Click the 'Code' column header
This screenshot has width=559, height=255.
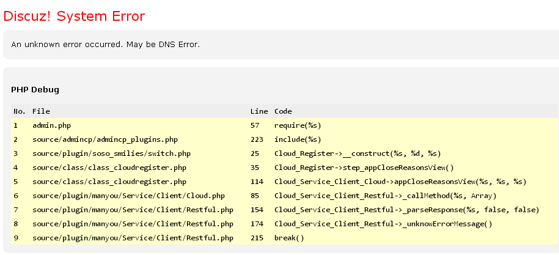click(283, 111)
